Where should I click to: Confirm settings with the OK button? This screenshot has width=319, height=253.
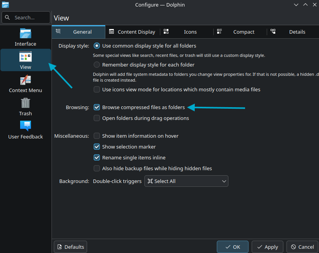click(x=233, y=247)
